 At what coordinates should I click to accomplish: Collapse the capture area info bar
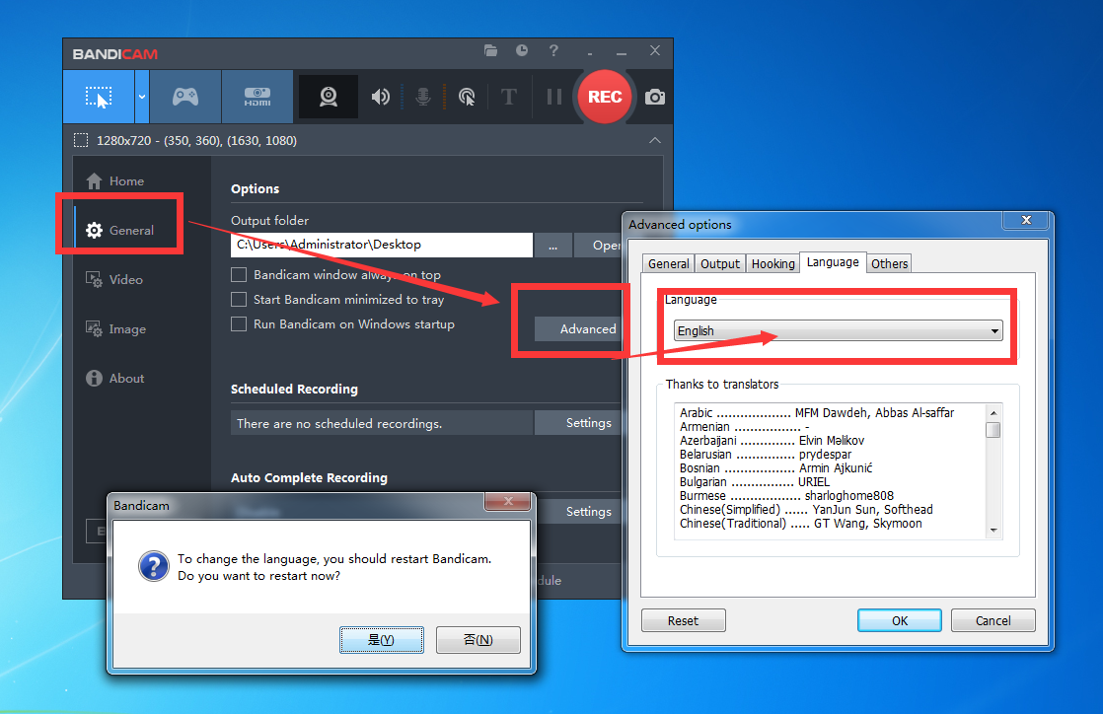point(655,140)
